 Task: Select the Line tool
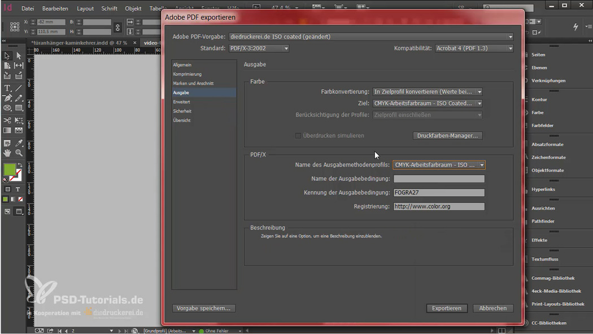pos(19,88)
